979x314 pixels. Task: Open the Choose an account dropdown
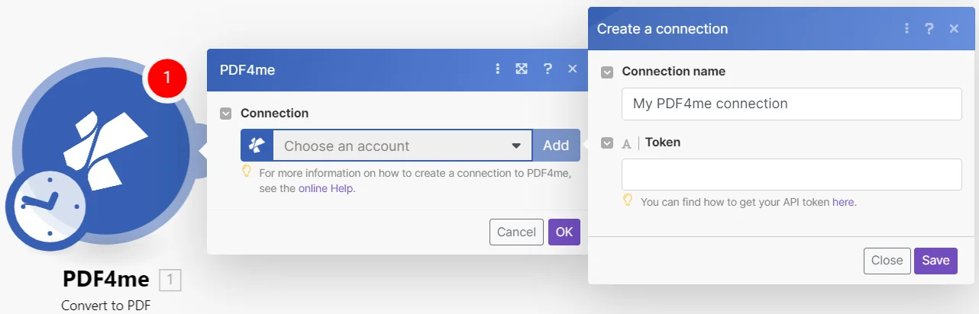point(403,146)
